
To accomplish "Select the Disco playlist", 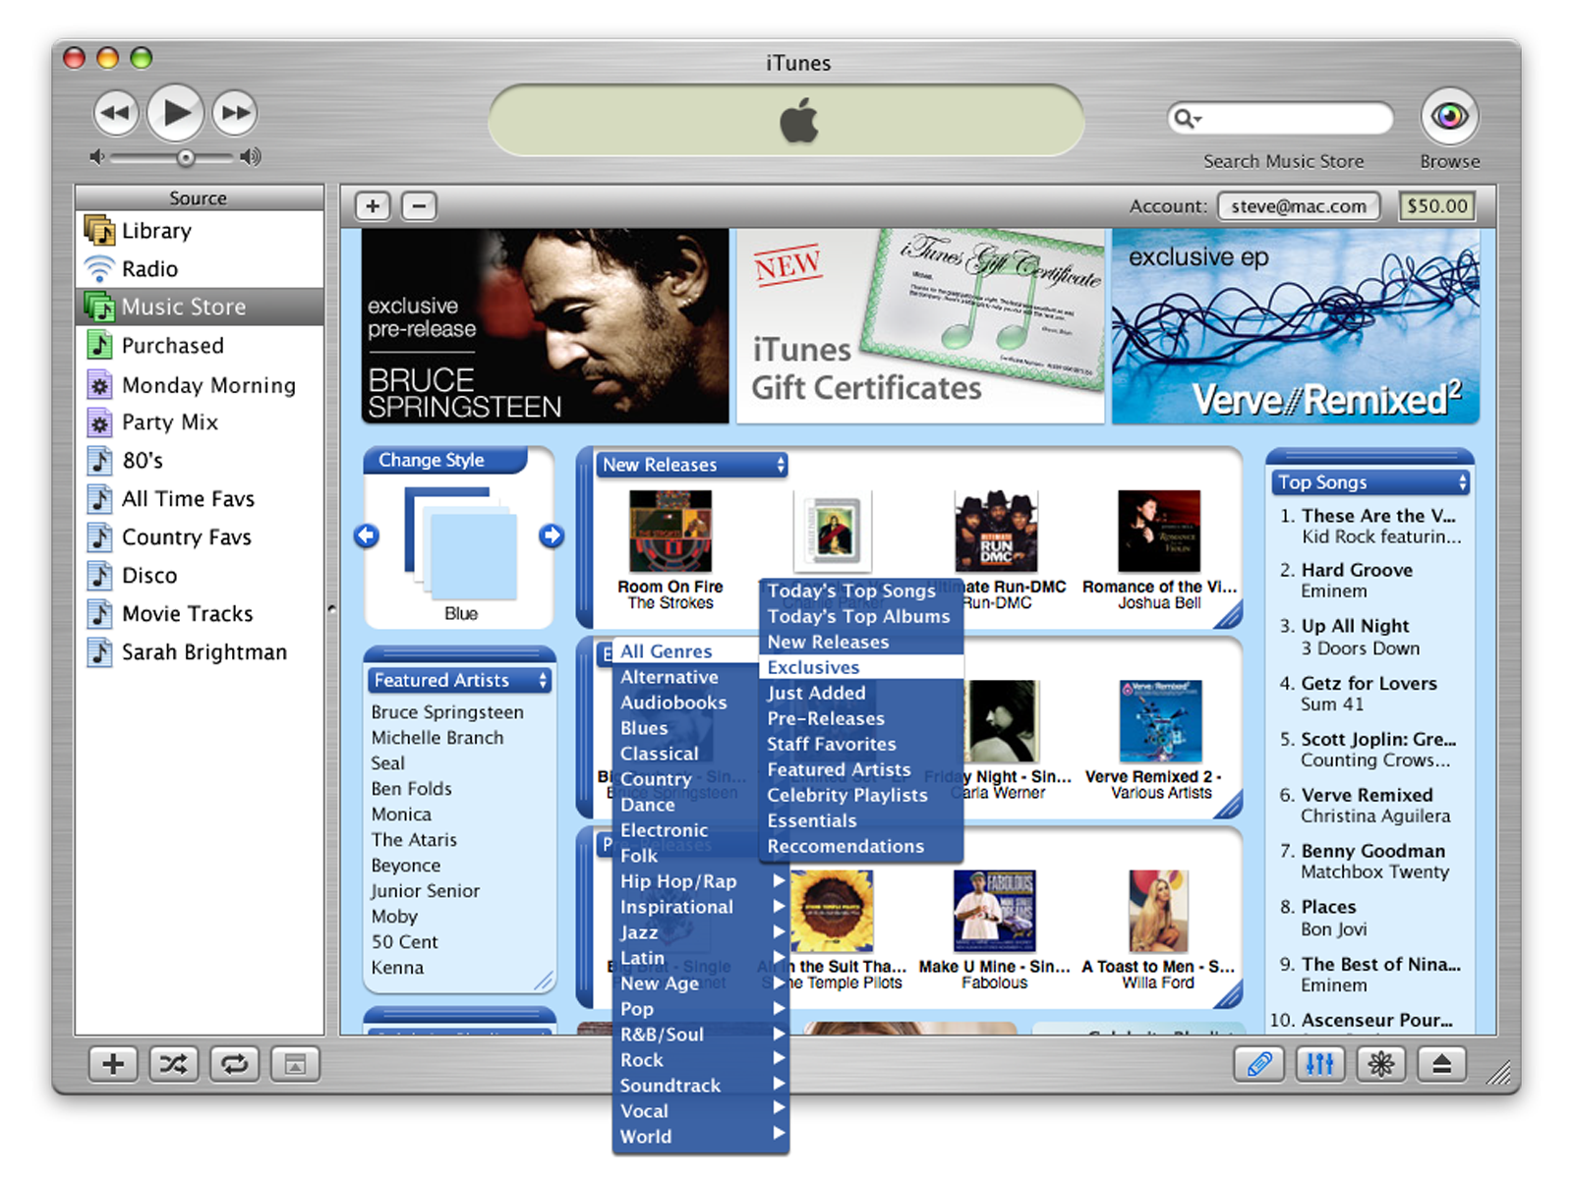I will (201, 575).
